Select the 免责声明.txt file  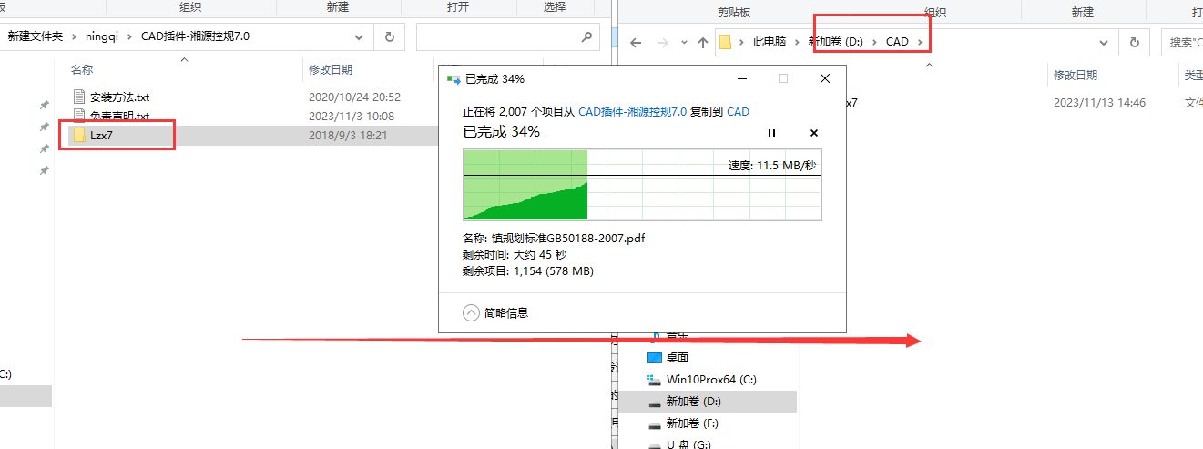tap(119, 116)
